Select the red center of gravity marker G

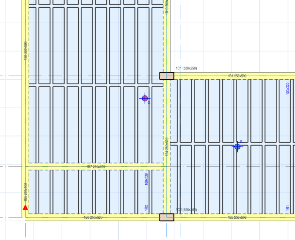[145, 98]
